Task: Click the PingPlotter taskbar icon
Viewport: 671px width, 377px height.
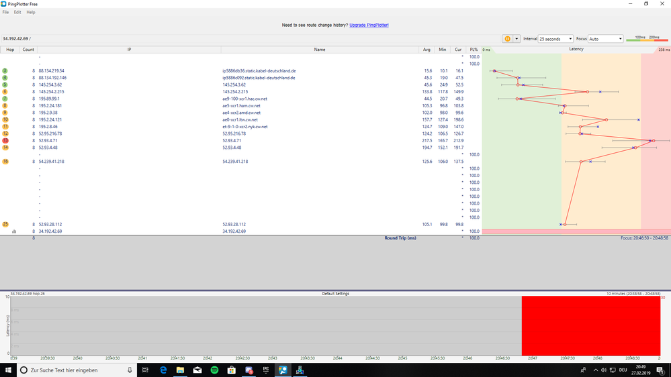Action: 283,370
